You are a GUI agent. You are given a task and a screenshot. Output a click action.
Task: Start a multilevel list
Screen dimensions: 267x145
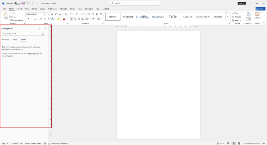coord(83,14)
